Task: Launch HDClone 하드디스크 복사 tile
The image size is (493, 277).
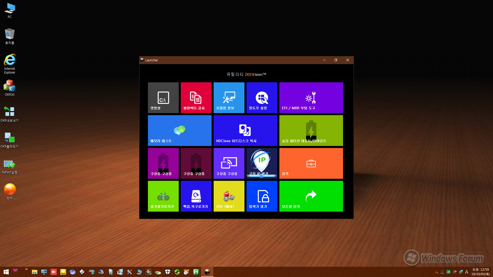Action: click(x=245, y=131)
